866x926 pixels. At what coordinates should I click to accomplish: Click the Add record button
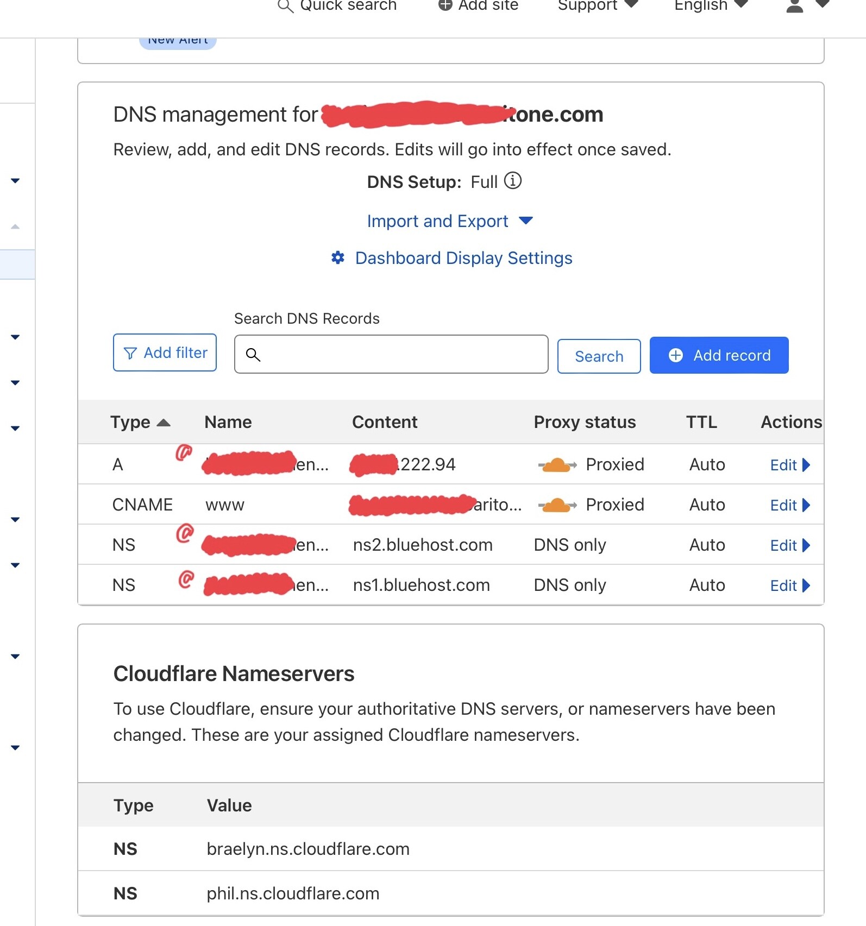click(719, 355)
